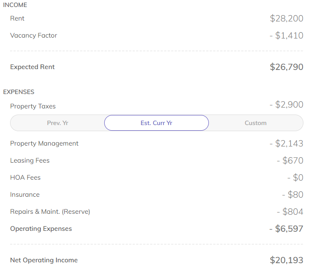Switch property taxes to Custom
The height and width of the screenshot is (268, 310).
coord(255,123)
